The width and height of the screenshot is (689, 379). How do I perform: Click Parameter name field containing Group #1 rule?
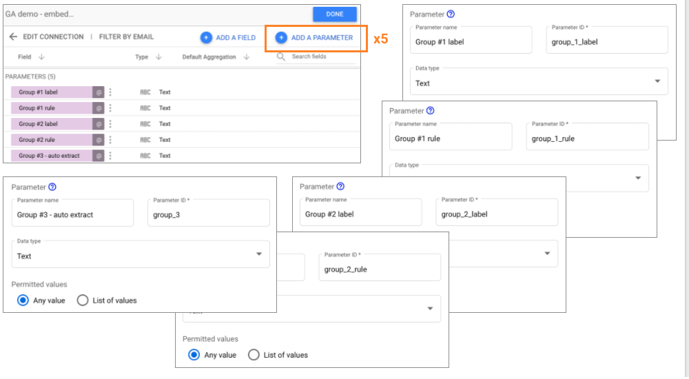coord(451,136)
